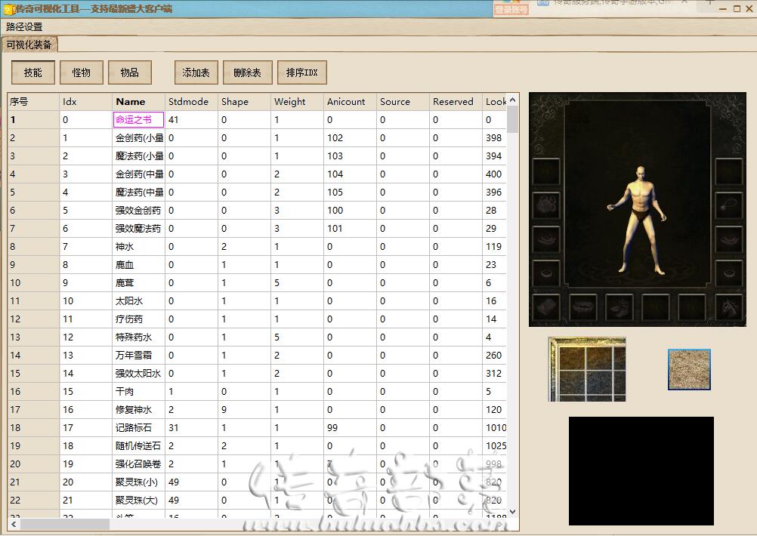Select the 强化召唤卷 name cell
The image size is (757, 536).
tap(138, 464)
